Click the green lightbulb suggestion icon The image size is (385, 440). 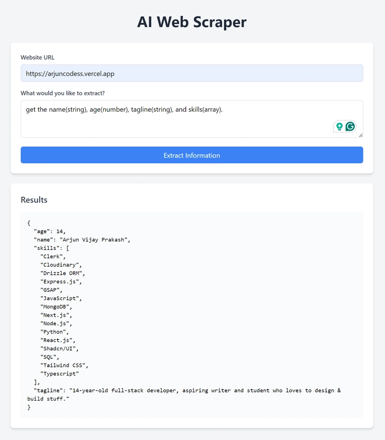point(339,126)
